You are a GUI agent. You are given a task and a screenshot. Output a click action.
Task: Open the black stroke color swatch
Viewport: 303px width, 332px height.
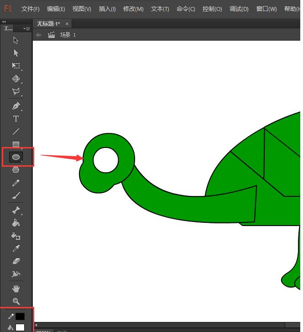coord(20,316)
